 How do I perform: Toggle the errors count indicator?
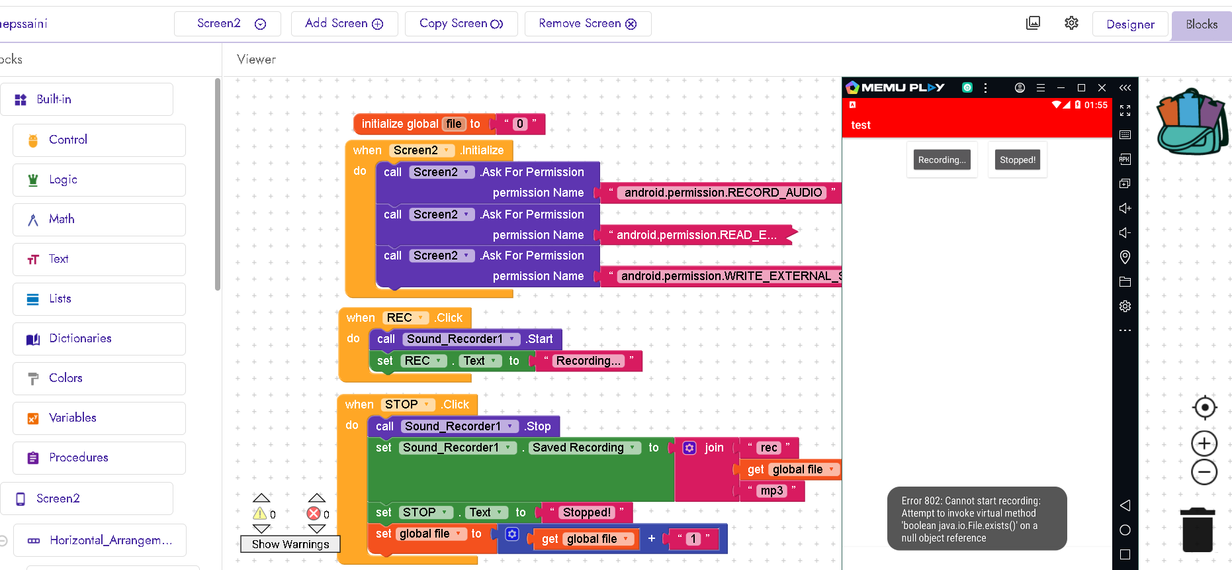(317, 514)
